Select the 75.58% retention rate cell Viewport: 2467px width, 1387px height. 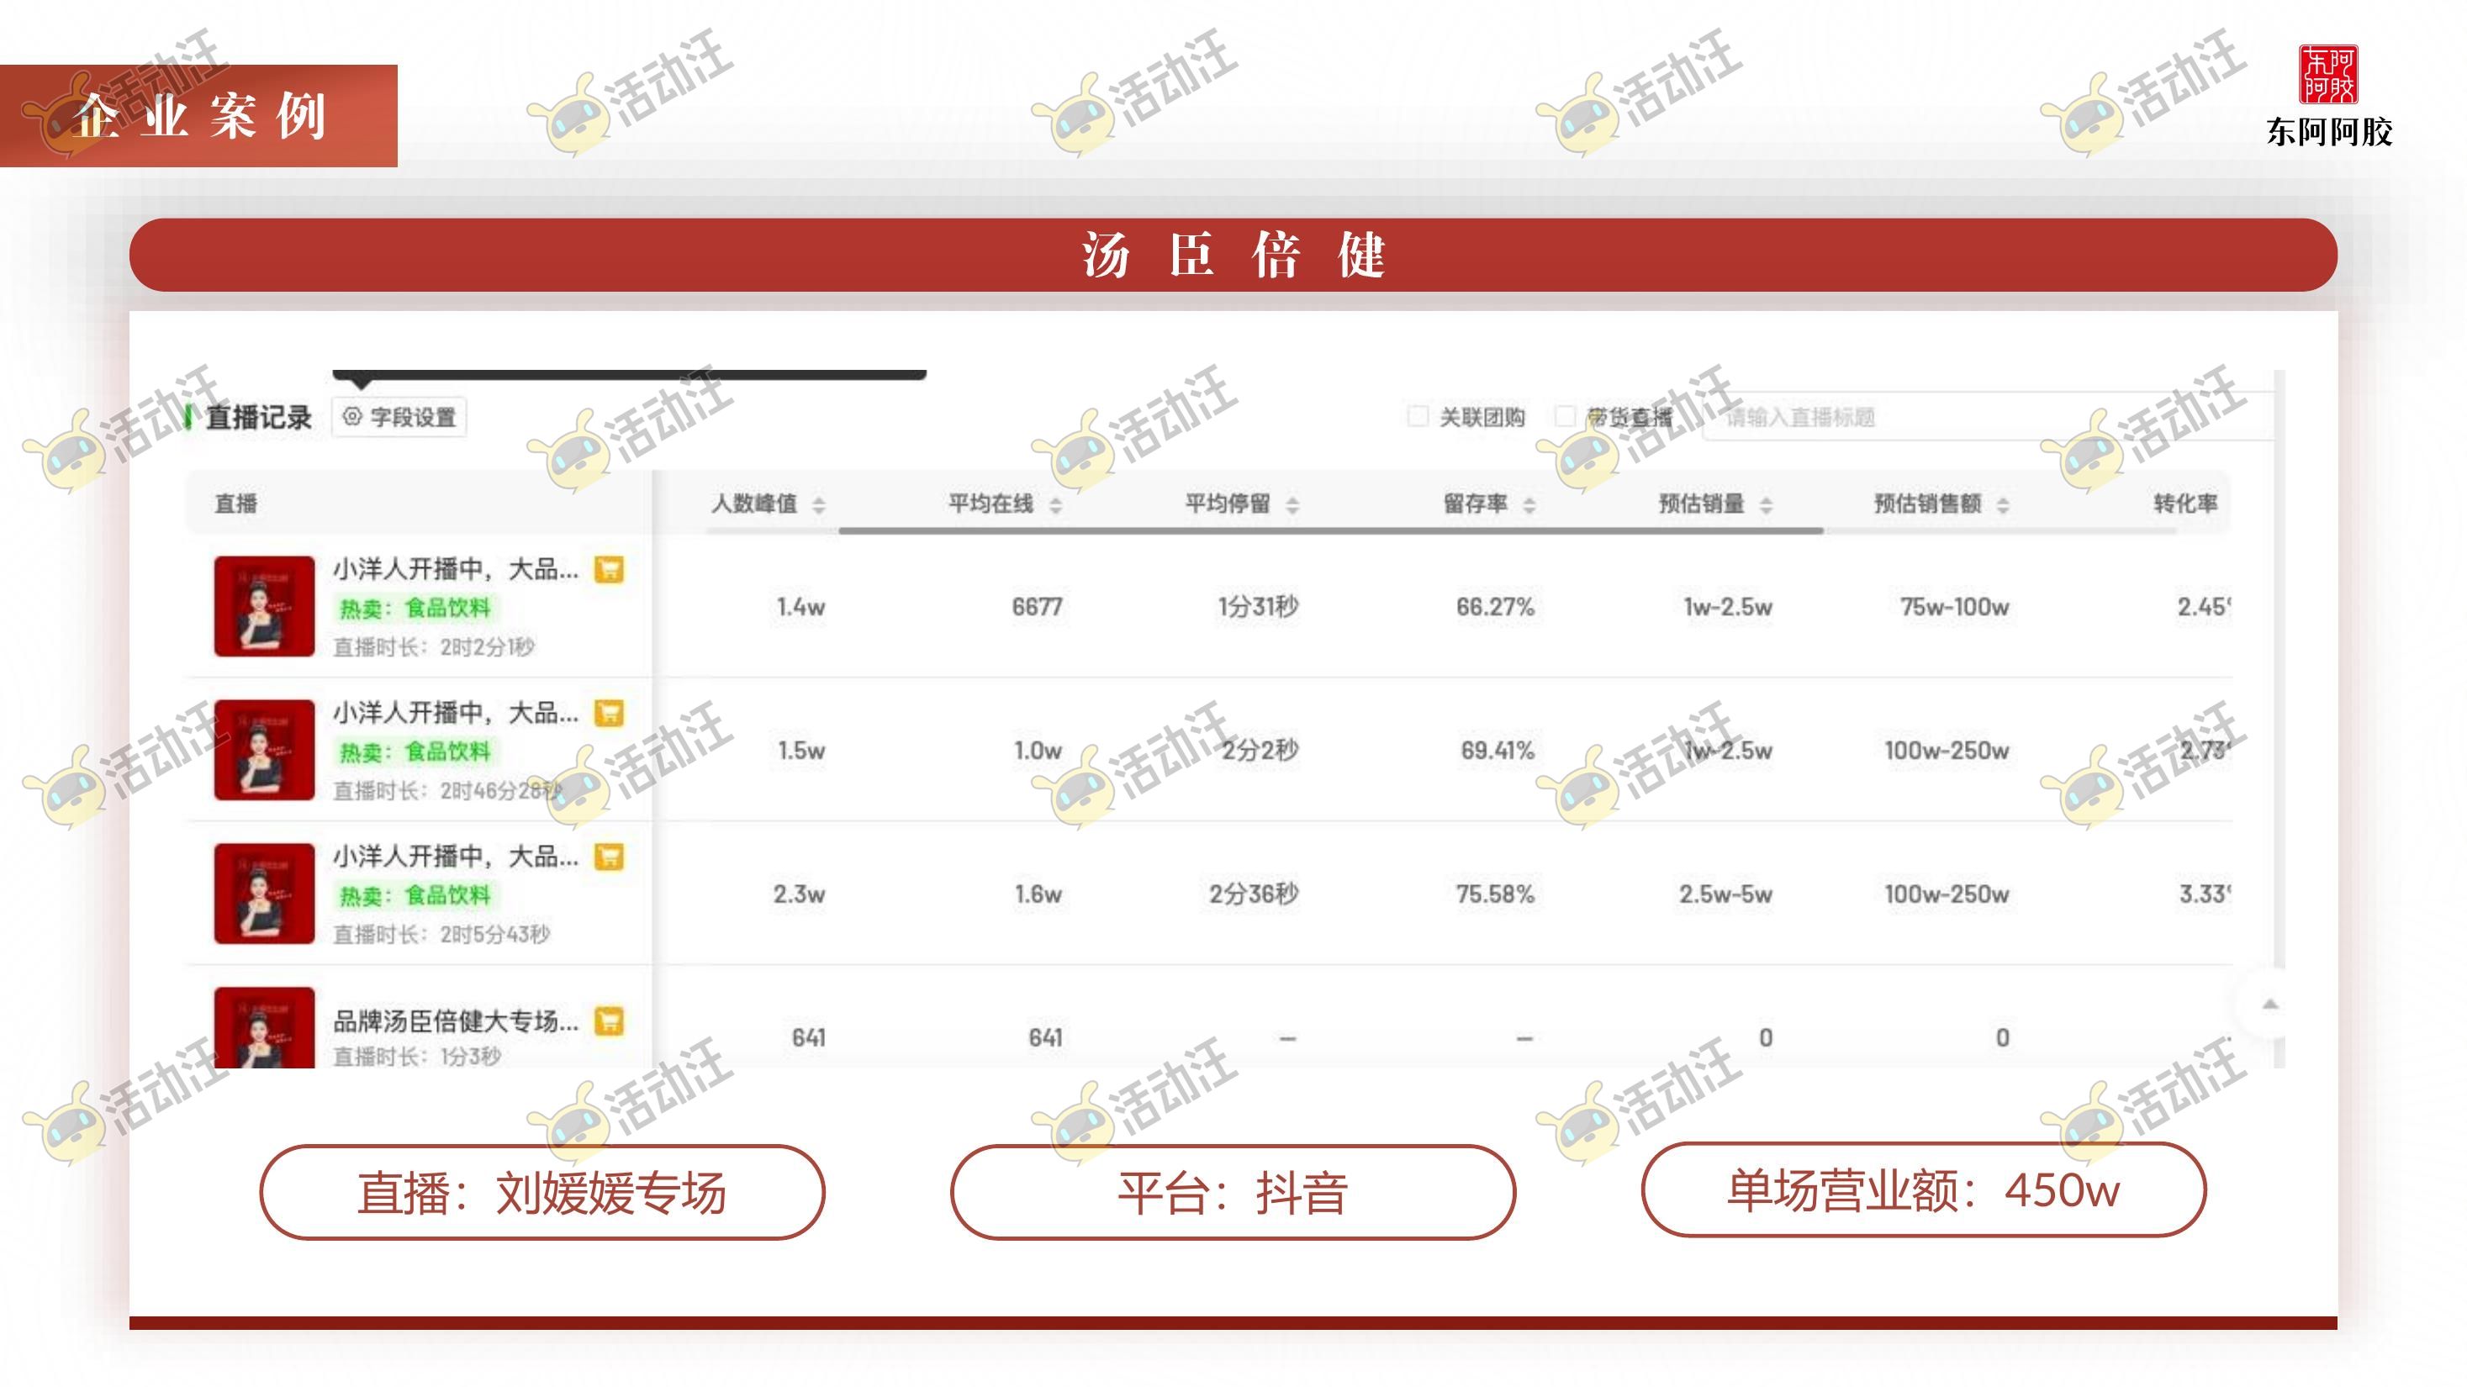1495,894
